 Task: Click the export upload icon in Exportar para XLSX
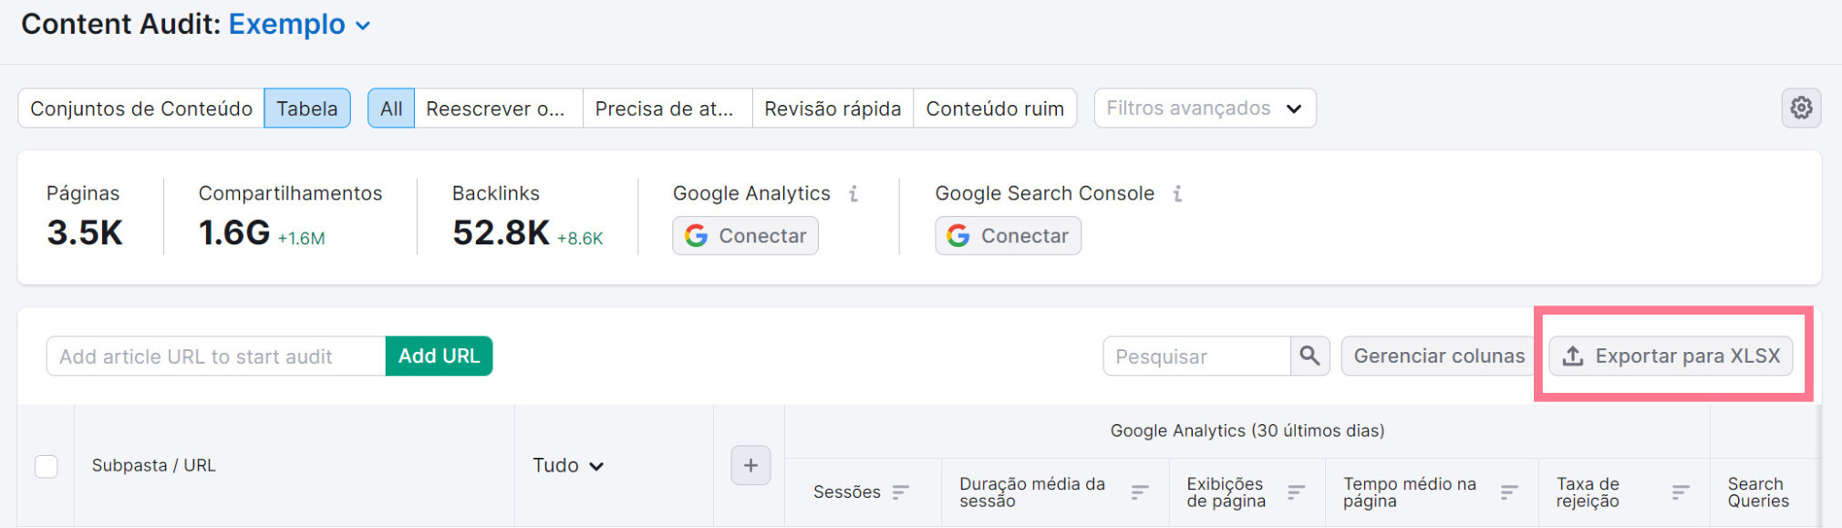1572,356
